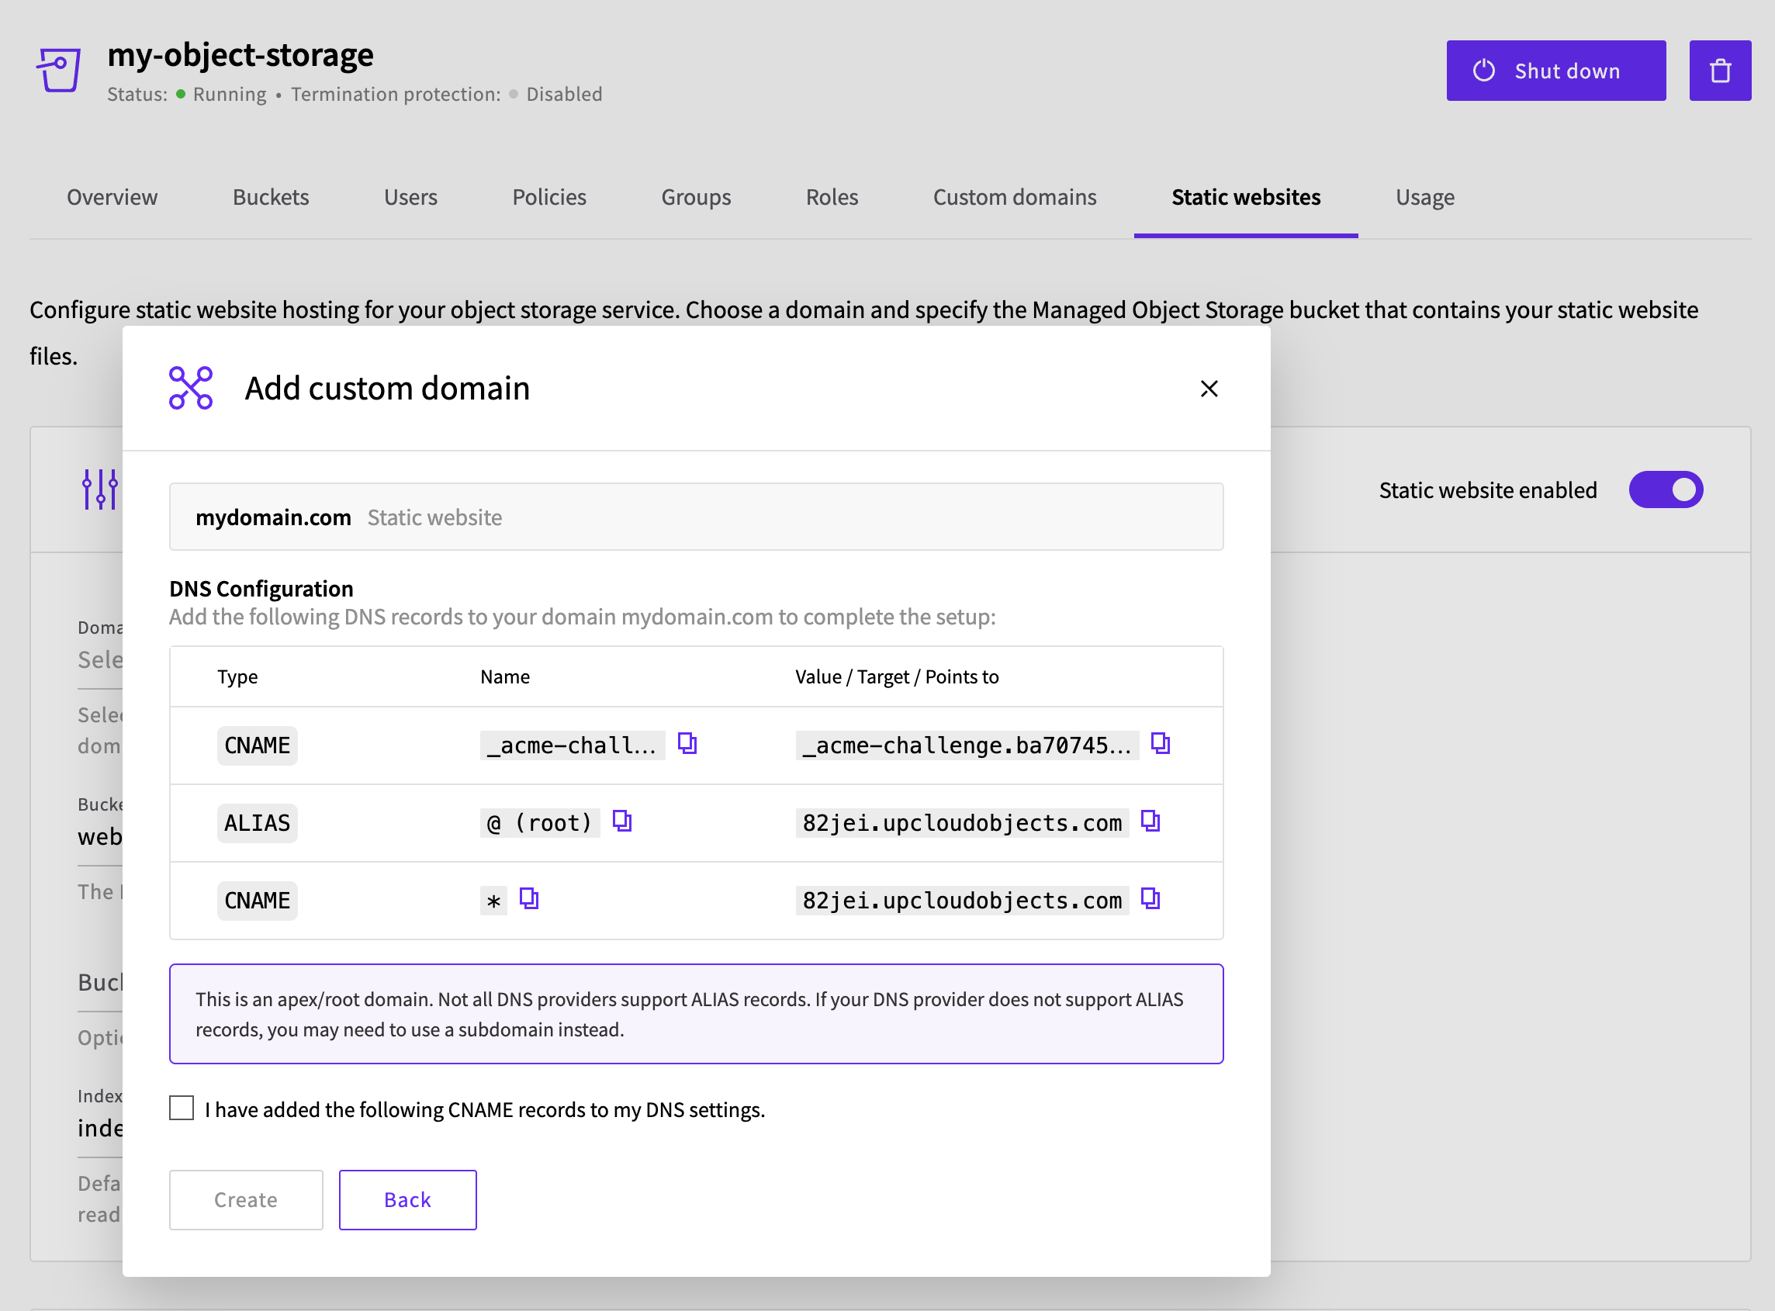Click the Type column header
Viewport: 1775px width, 1311px height.
[x=237, y=676]
